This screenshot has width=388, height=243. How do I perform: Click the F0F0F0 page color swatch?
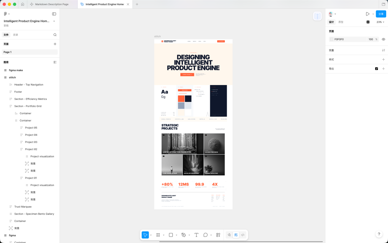tap(332, 39)
